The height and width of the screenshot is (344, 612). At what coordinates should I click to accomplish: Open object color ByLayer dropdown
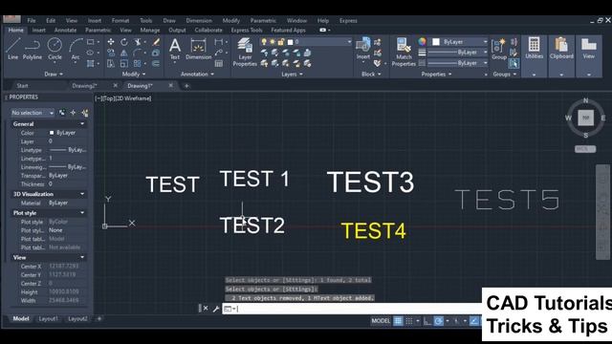460,42
